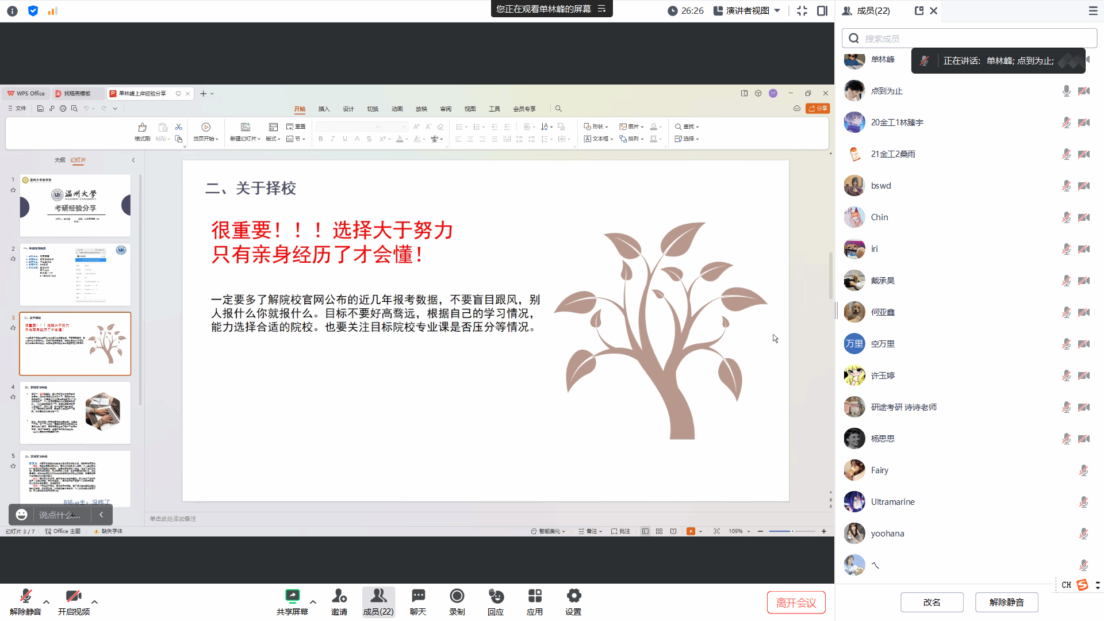This screenshot has height=621, width=1104.
Task: Click slide zoom slider in WPS
Action: click(792, 531)
